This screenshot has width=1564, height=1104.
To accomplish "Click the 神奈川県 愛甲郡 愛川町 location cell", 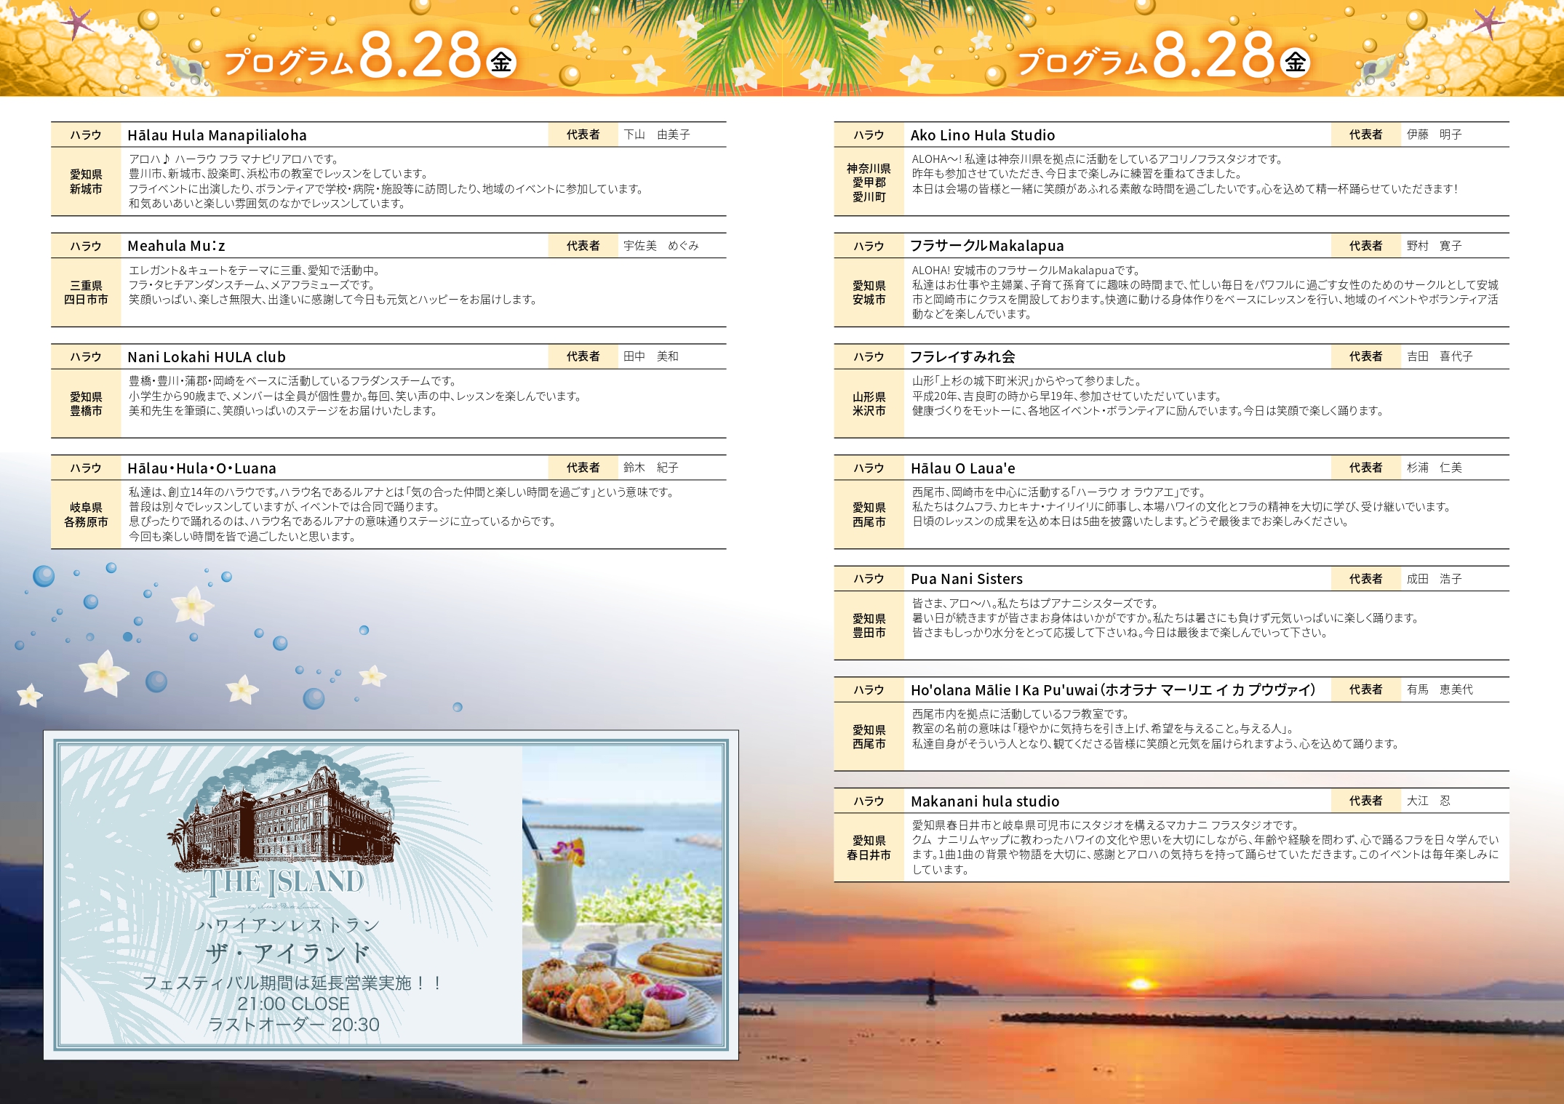I will (x=869, y=182).
